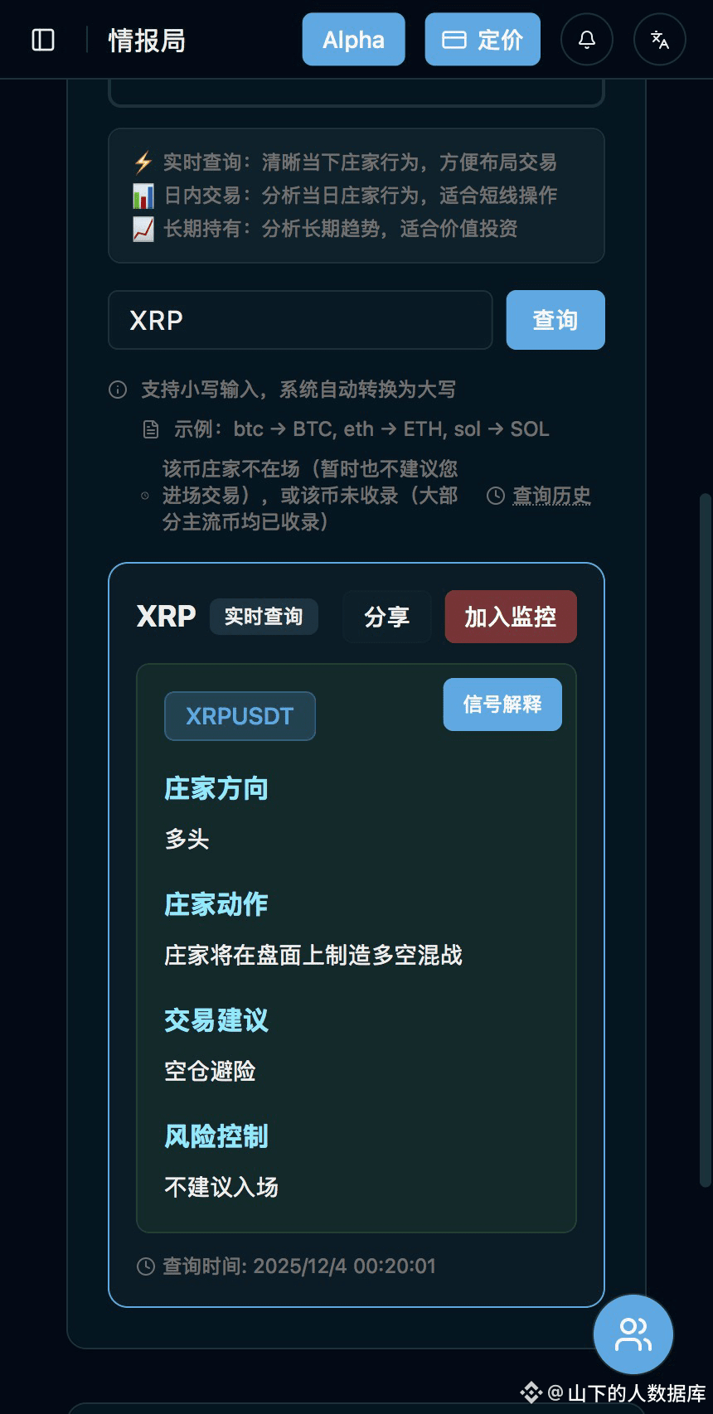The width and height of the screenshot is (713, 1414).
Task: Open the Alpha section
Action: 353,39
